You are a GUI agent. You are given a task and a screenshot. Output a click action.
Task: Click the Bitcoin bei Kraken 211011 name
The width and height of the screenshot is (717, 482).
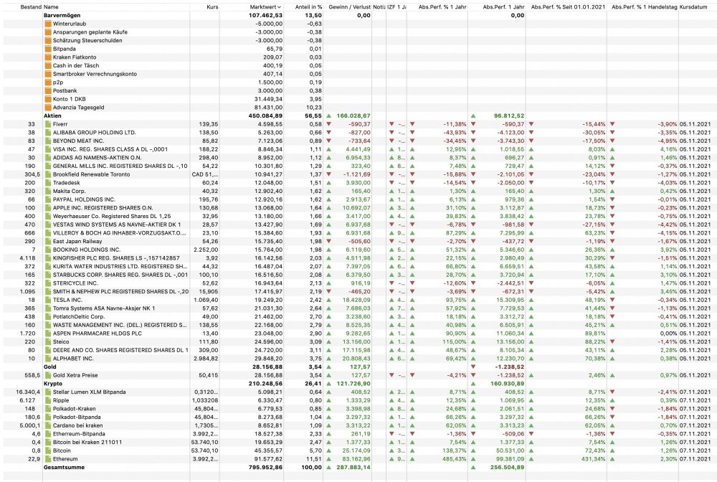pos(87,443)
